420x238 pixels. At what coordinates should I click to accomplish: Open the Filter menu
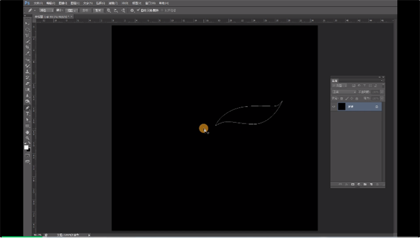pyautogui.click(x=113, y=3)
